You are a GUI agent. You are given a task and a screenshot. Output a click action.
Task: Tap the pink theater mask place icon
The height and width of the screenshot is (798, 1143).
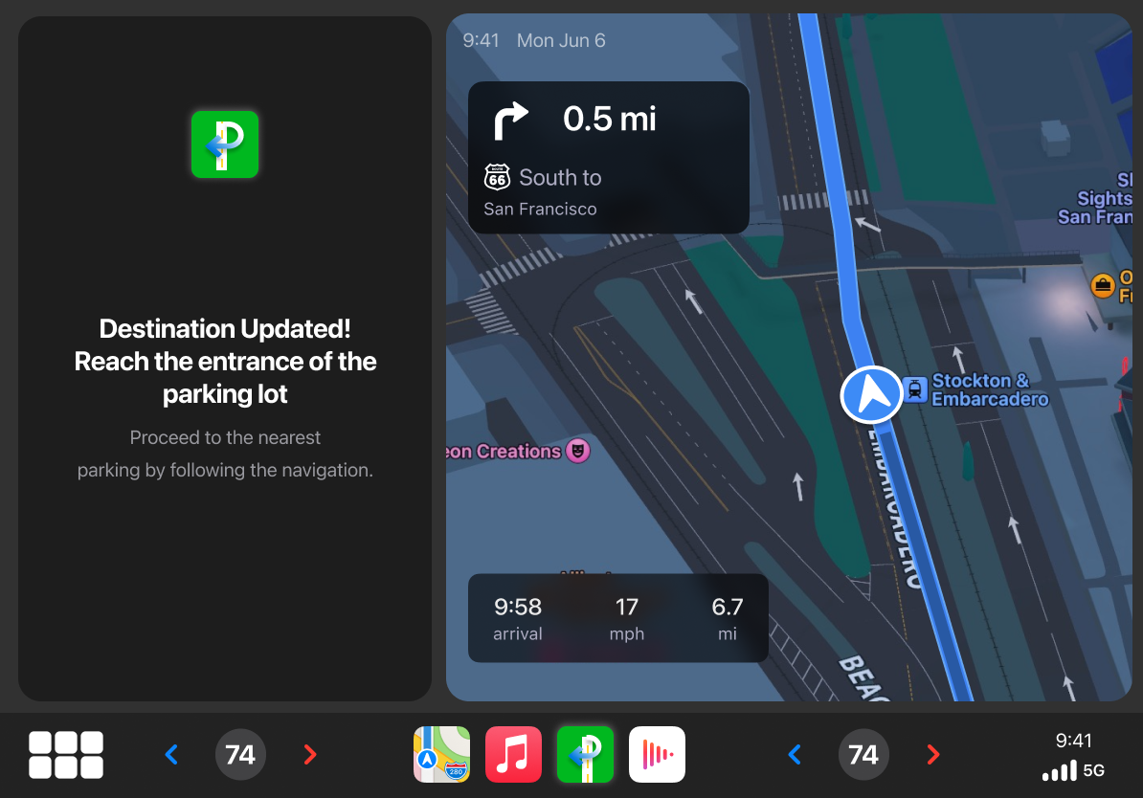coord(578,451)
